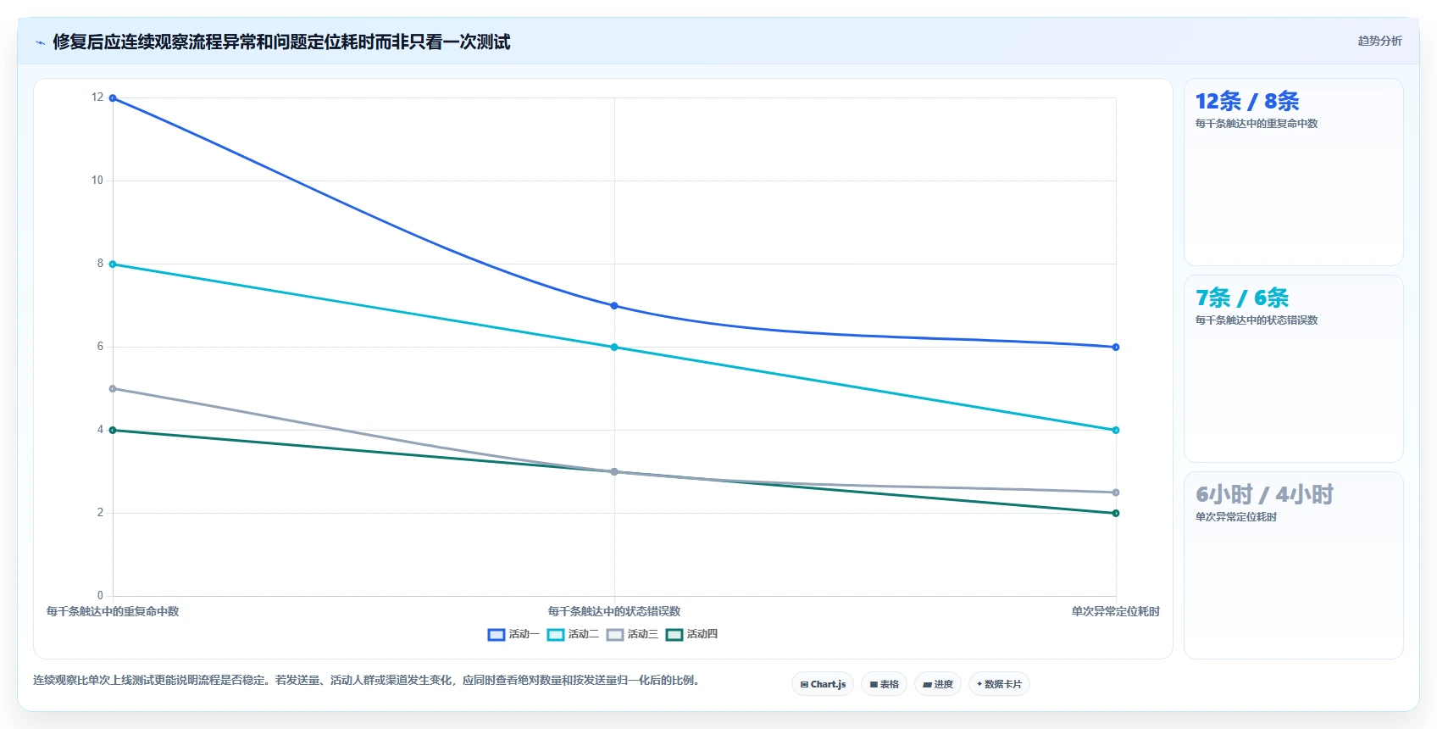
Task: Click the 活动二 data point at value 6
Action: [614, 348]
